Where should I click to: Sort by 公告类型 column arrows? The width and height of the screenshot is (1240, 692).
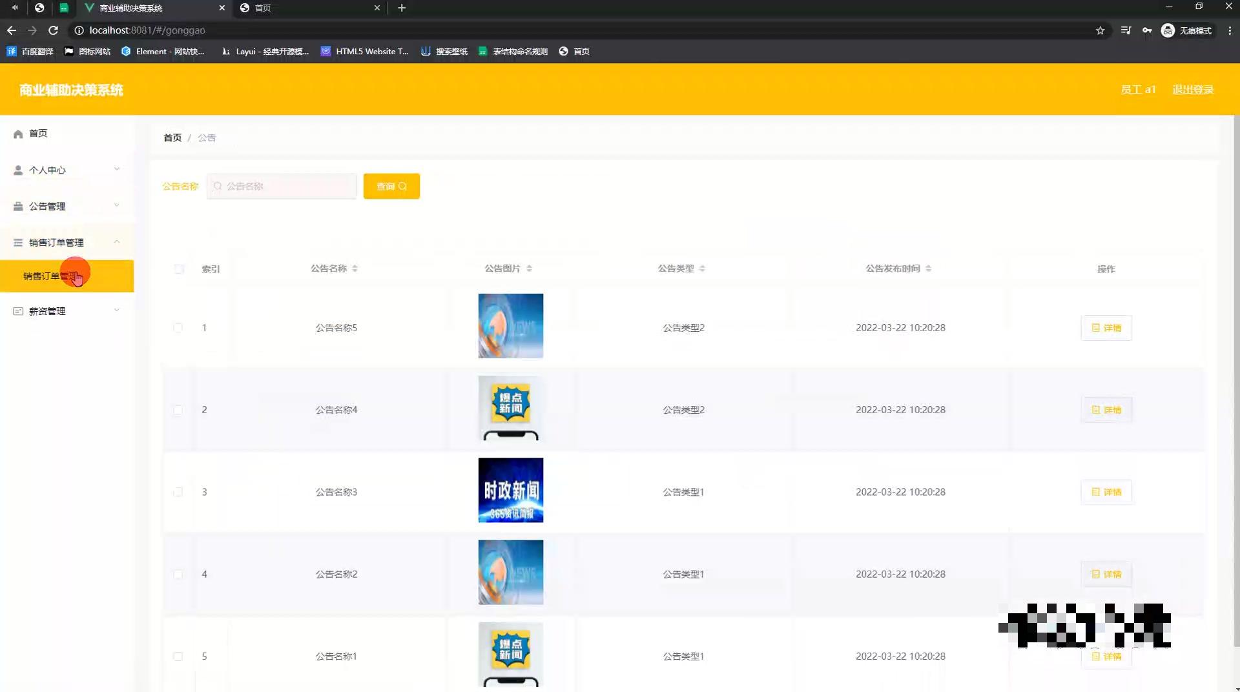[x=702, y=269]
